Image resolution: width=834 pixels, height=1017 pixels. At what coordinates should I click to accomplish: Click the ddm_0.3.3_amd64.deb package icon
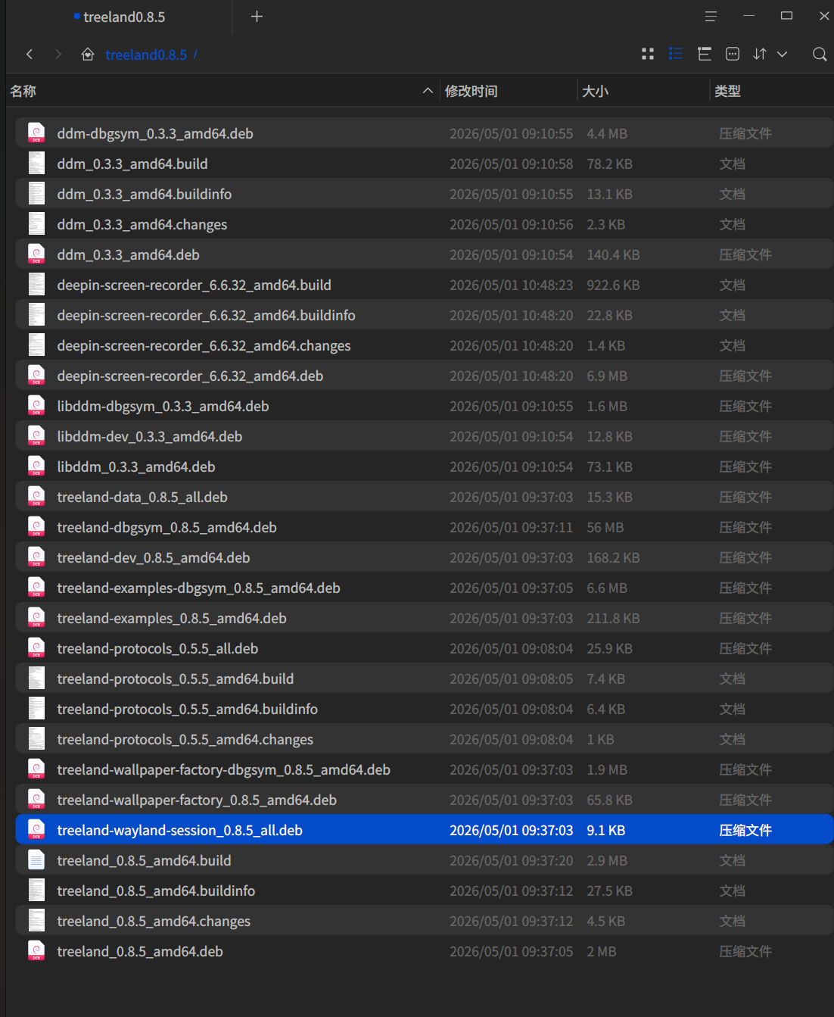click(x=36, y=254)
